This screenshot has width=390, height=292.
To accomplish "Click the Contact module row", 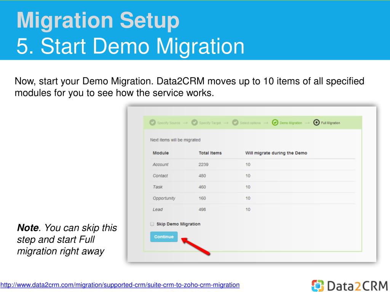I will tap(253, 176).
